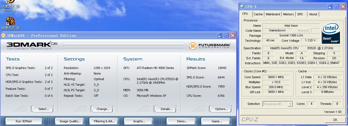Click the Intel Xeon inside logo
The height and width of the screenshot is (126, 348).
(331, 33)
